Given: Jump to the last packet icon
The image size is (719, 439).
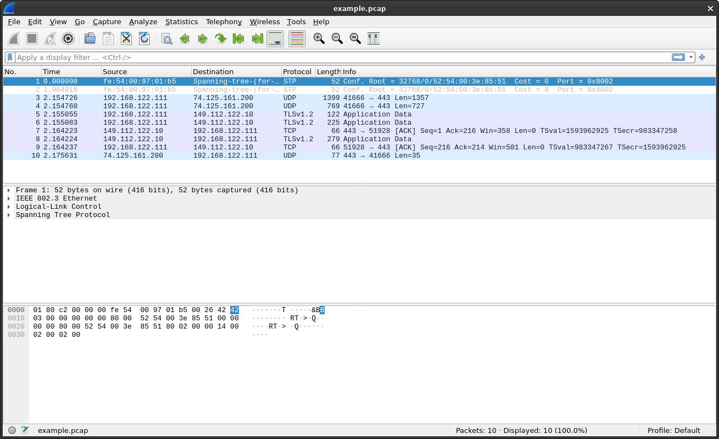Looking at the screenshot, I should [257, 38].
